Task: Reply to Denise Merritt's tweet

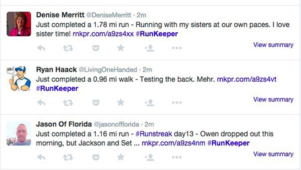Action: point(41,48)
